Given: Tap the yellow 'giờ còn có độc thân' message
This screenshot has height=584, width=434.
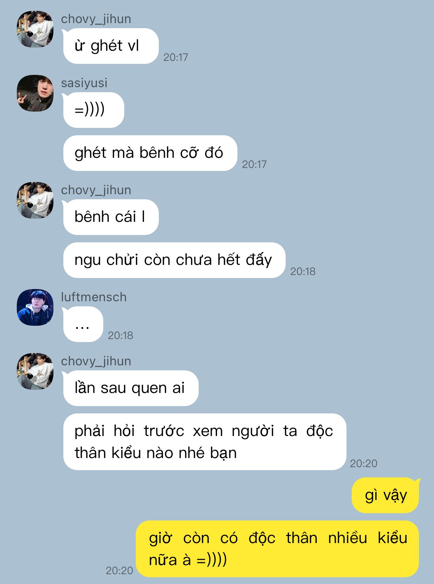Looking at the screenshot, I should (x=277, y=549).
